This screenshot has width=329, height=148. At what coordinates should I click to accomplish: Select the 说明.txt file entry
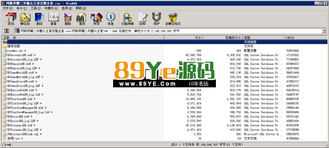[13, 139]
